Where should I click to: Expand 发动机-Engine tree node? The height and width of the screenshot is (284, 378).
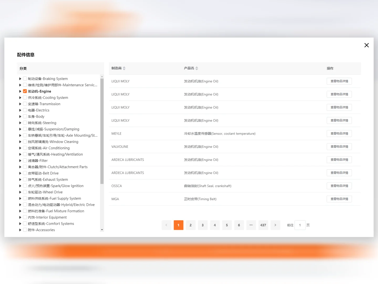coord(20,91)
